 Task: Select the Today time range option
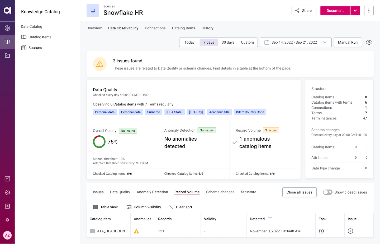tap(189, 42)
